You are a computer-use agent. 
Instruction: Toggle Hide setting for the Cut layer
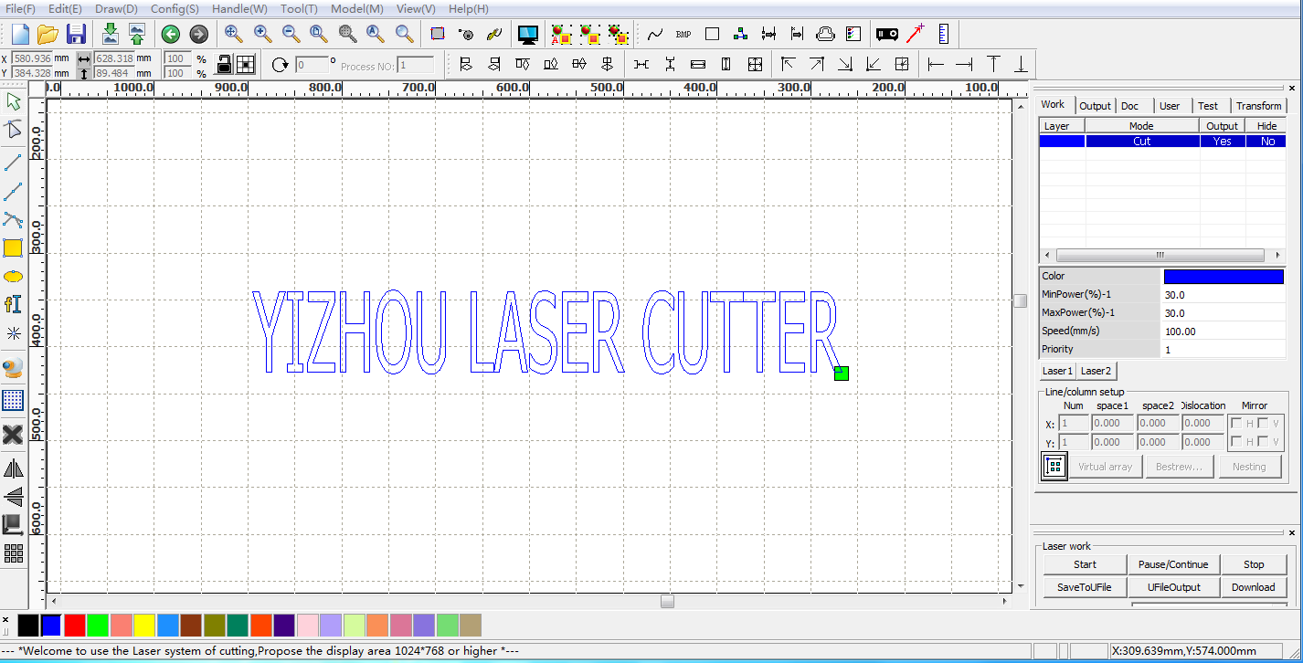(1266, 141)
